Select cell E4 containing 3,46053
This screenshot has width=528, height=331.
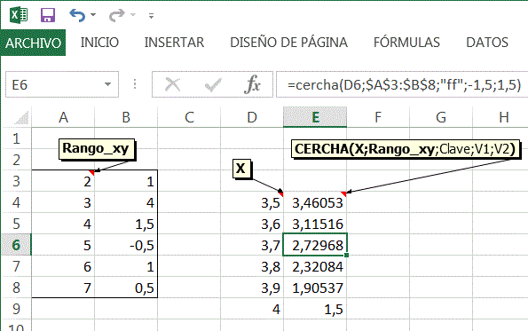tap(315, 202)
